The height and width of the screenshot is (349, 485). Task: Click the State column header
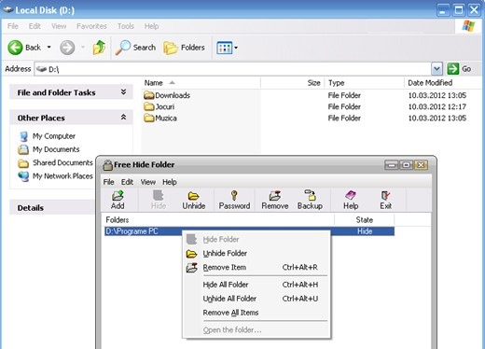[365, 220]
